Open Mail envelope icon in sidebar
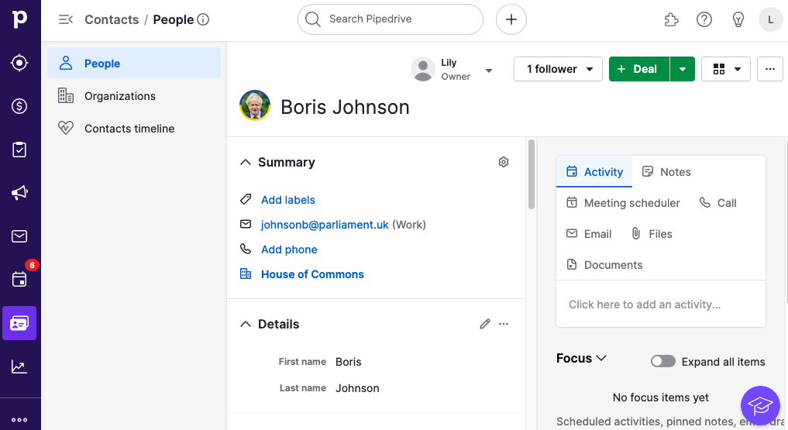The height and width of the screenshot is (430, 788). [19, 236]
